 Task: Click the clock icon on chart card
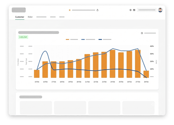(x=142, y=33)
